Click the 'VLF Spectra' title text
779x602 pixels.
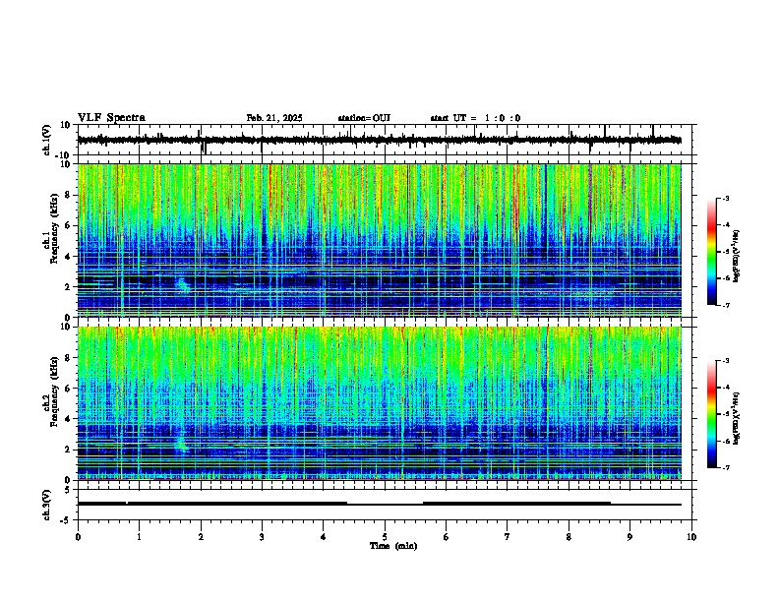pyautogui.click(x=111, y=118)
